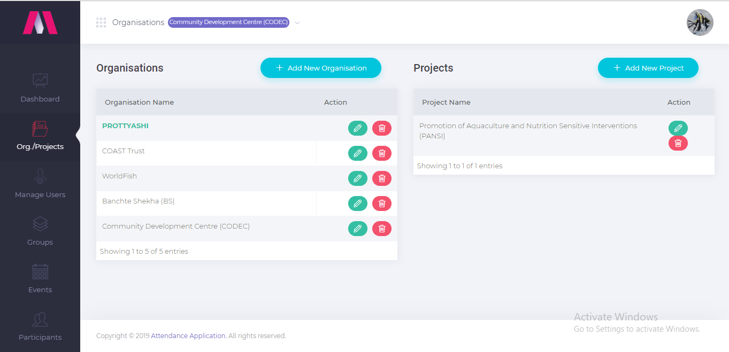Click the Add New Organisation button
This screenshot has width=729, height=352.
click(321, 68)
